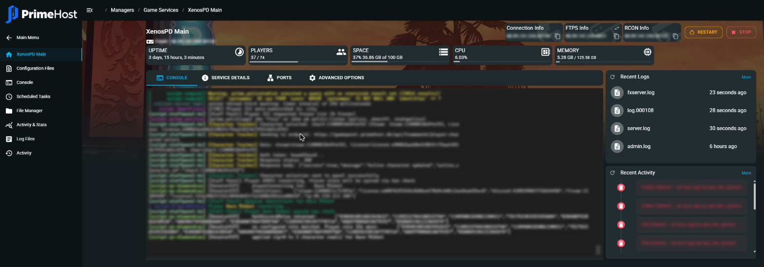
Task: Copy the Connection Info address
Action: tap(557, 37)
